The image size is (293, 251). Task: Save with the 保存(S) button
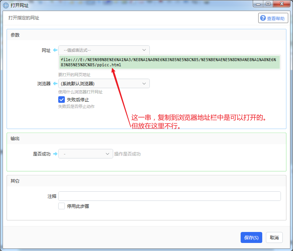click(251, 237)
